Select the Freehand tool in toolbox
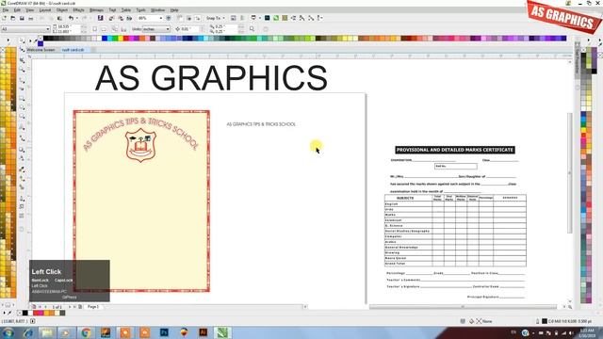603x339 pixels. 22,80
